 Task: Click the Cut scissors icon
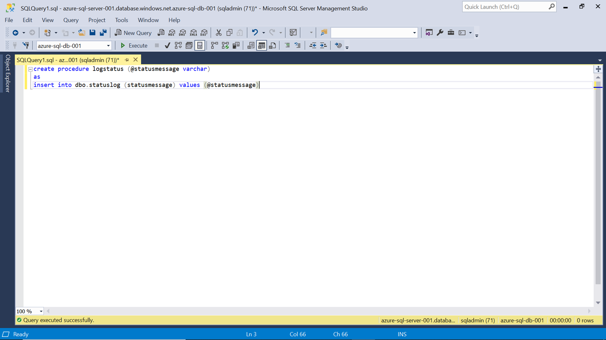click(x=218, y=33)
